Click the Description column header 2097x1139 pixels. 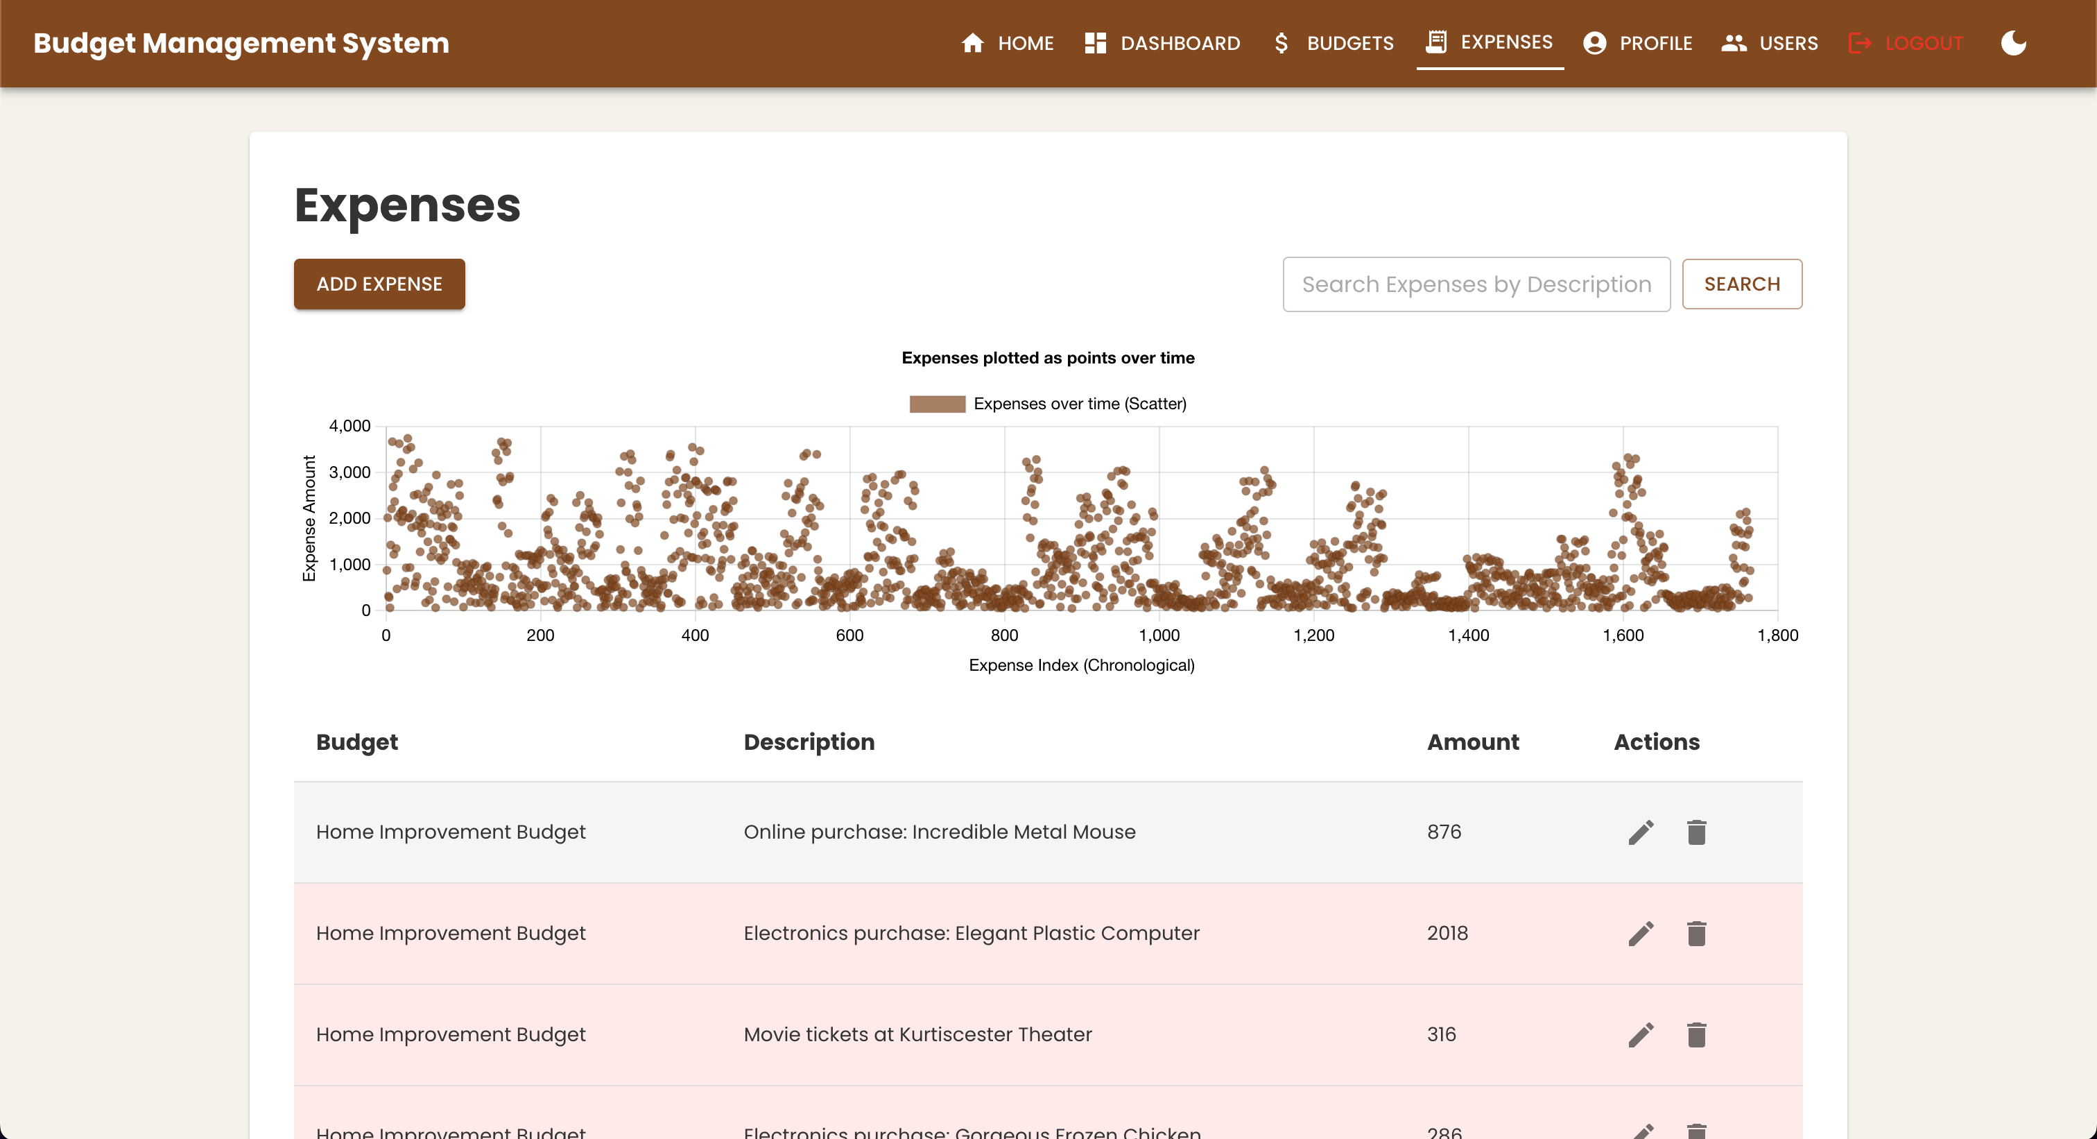pyautogui.click(x=809, y=742)
